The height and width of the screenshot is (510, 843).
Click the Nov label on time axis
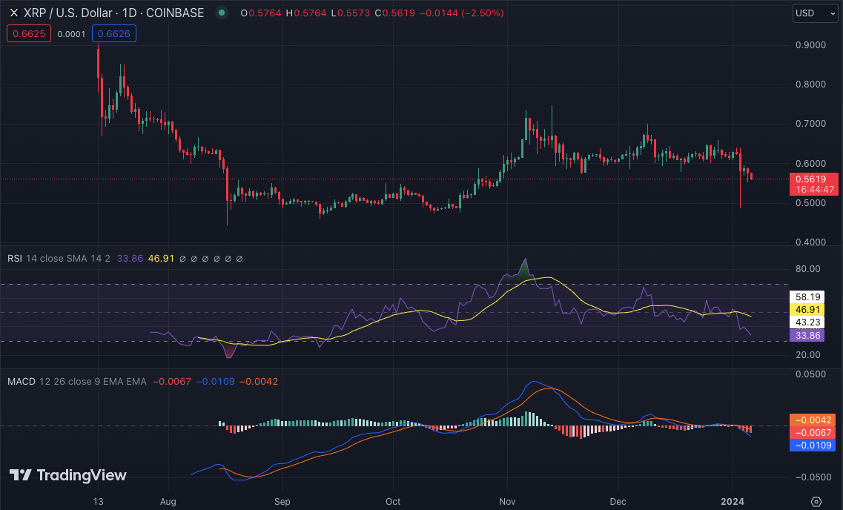(x=508, y=501)
